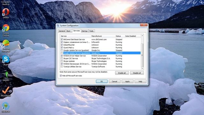204x115 pixels.
Task: Select the Infowatch manufacturer cell
Action: (x=95, y=42)
